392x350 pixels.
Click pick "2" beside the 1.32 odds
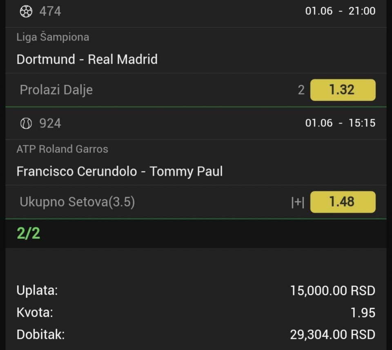(x=301, y=90)
